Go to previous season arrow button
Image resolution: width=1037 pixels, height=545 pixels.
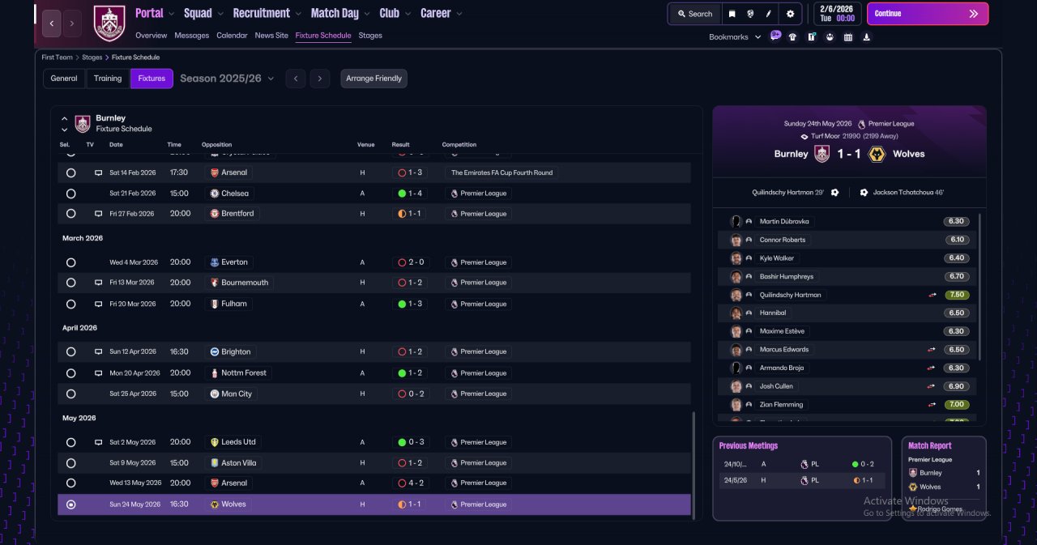click(296, 79)
